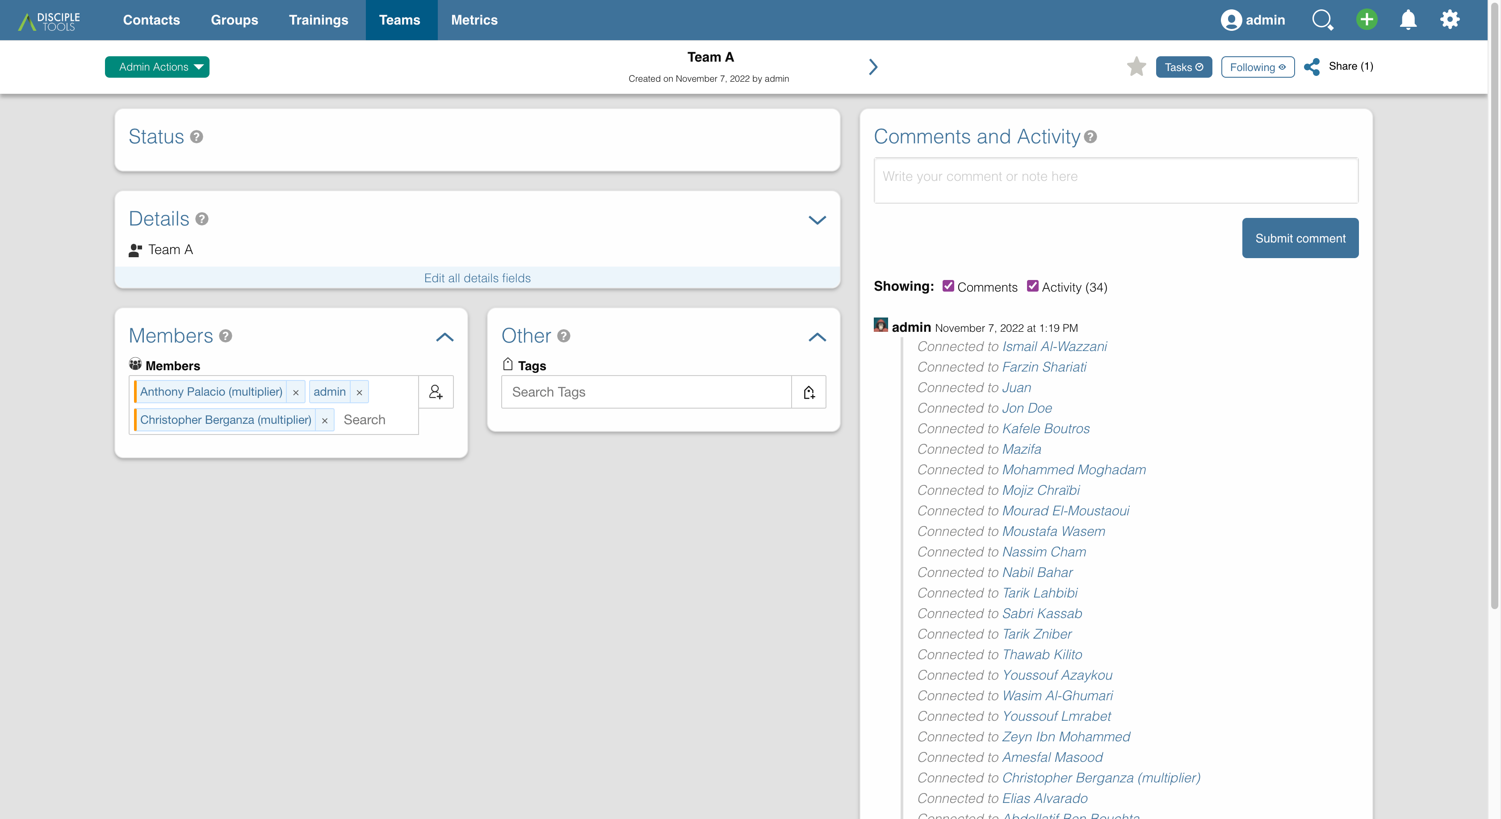This screenshot has height=819, width=1501.
Task: Expand the Details section chevron
Action: coord(818,220)
